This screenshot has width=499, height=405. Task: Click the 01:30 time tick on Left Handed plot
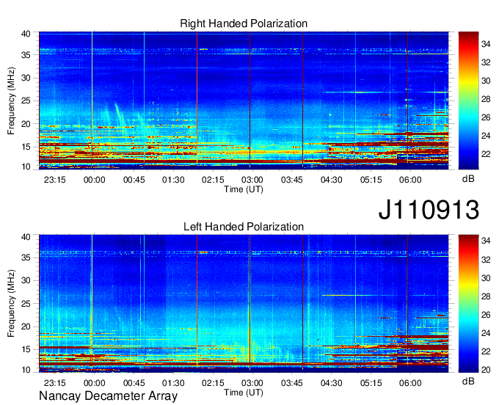pos(173,383)
